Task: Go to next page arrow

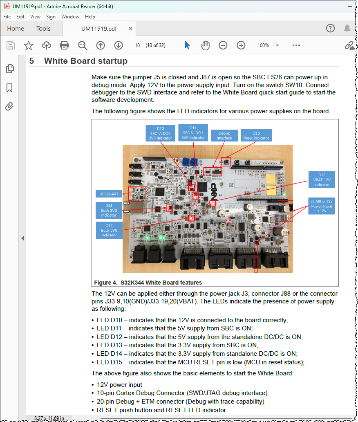Action: tap(119, 45)
